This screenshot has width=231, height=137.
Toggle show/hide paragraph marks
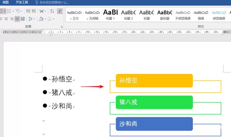pyautogui.click(x=60, y=11)
